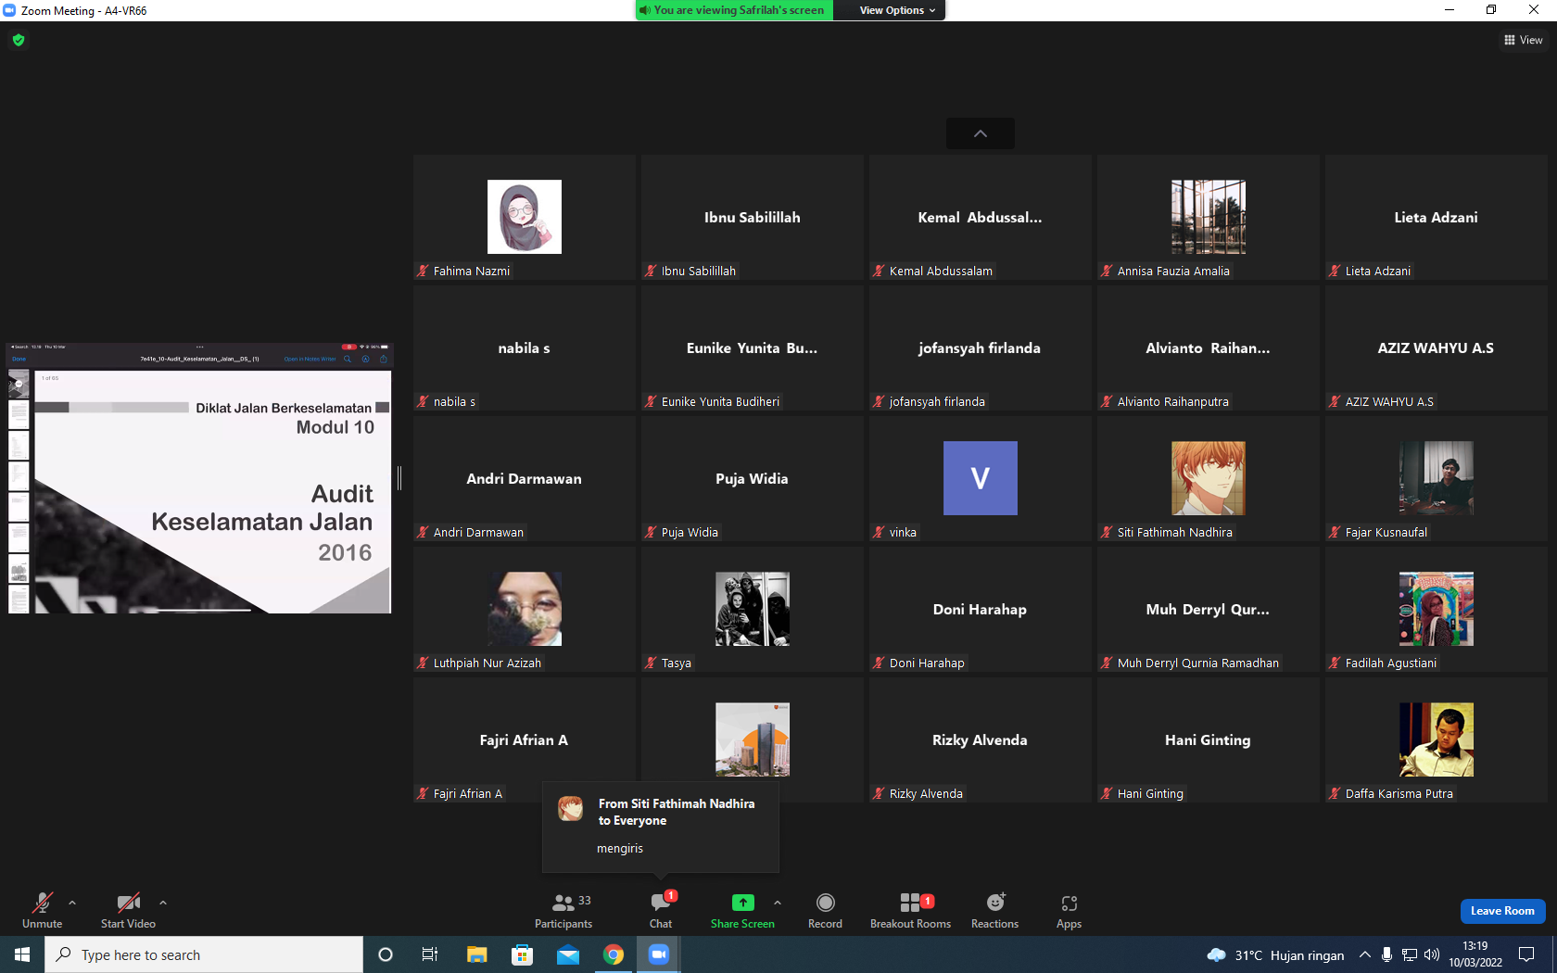Open Task View in the taskbar
Viewport: 1557px width, 973px height.
point(430,954)
